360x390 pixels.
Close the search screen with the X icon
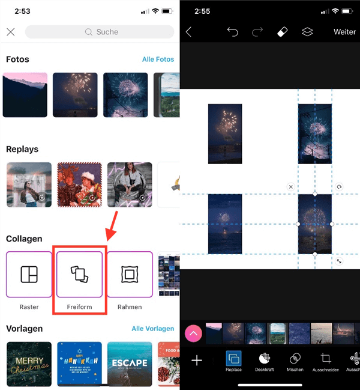11,32
